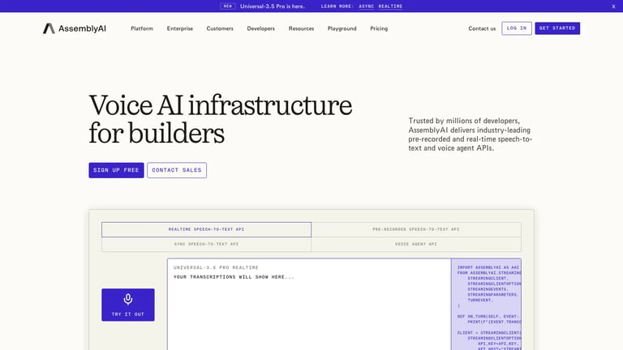Click the Voice AI infrastructure heading
Image resolution: width=623 pixels, height=350 pixels.
tap(221, 119)
